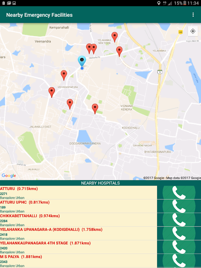This screenshot has height=268, width=201.
Task: Tap the BYATARAYANAPURA map label
Action: point(157,152)
